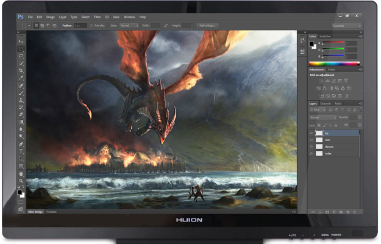Select the Path Selection tool
381x244 pixels.
coord(21,159)
